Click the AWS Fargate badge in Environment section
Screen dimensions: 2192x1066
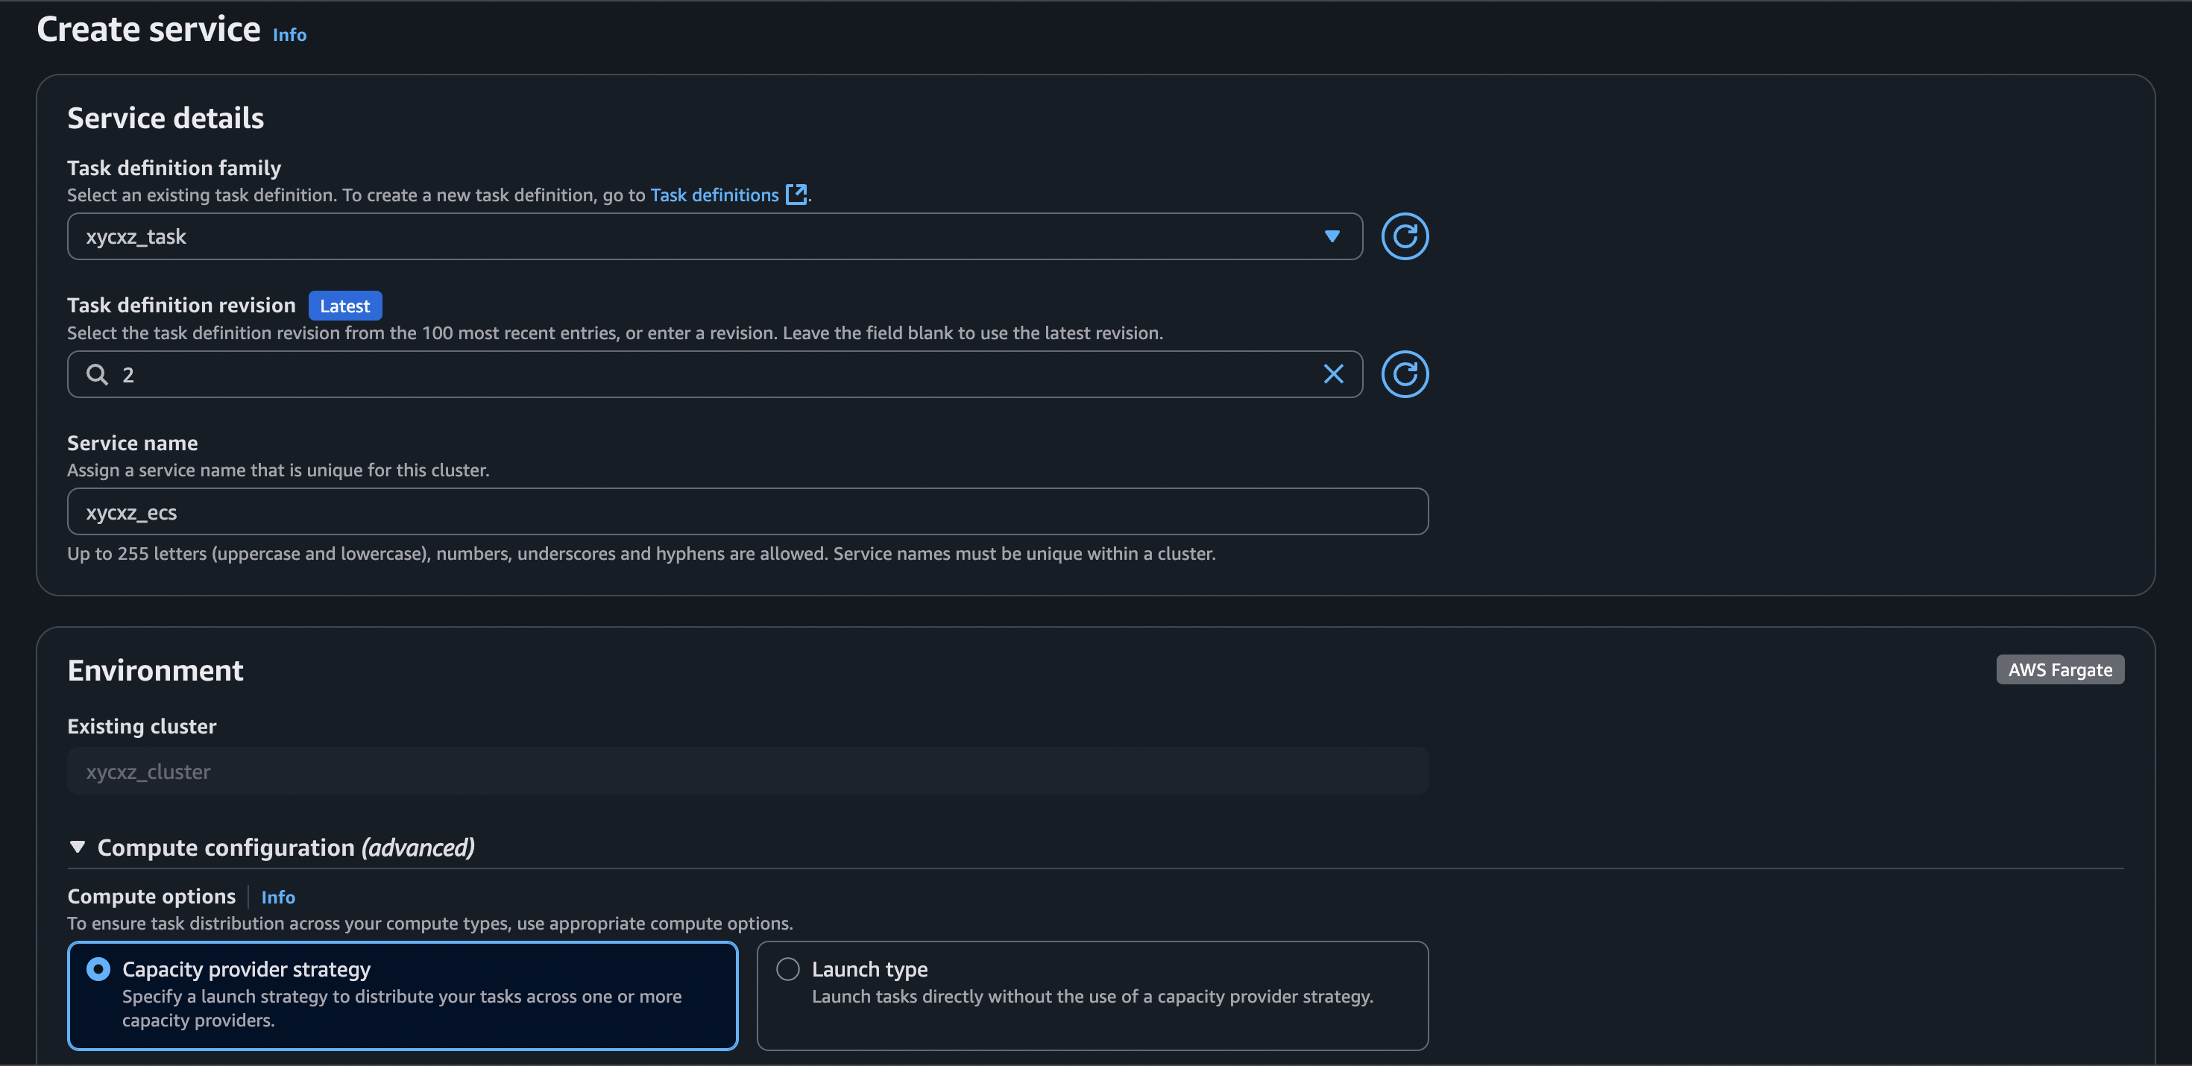2059,669
